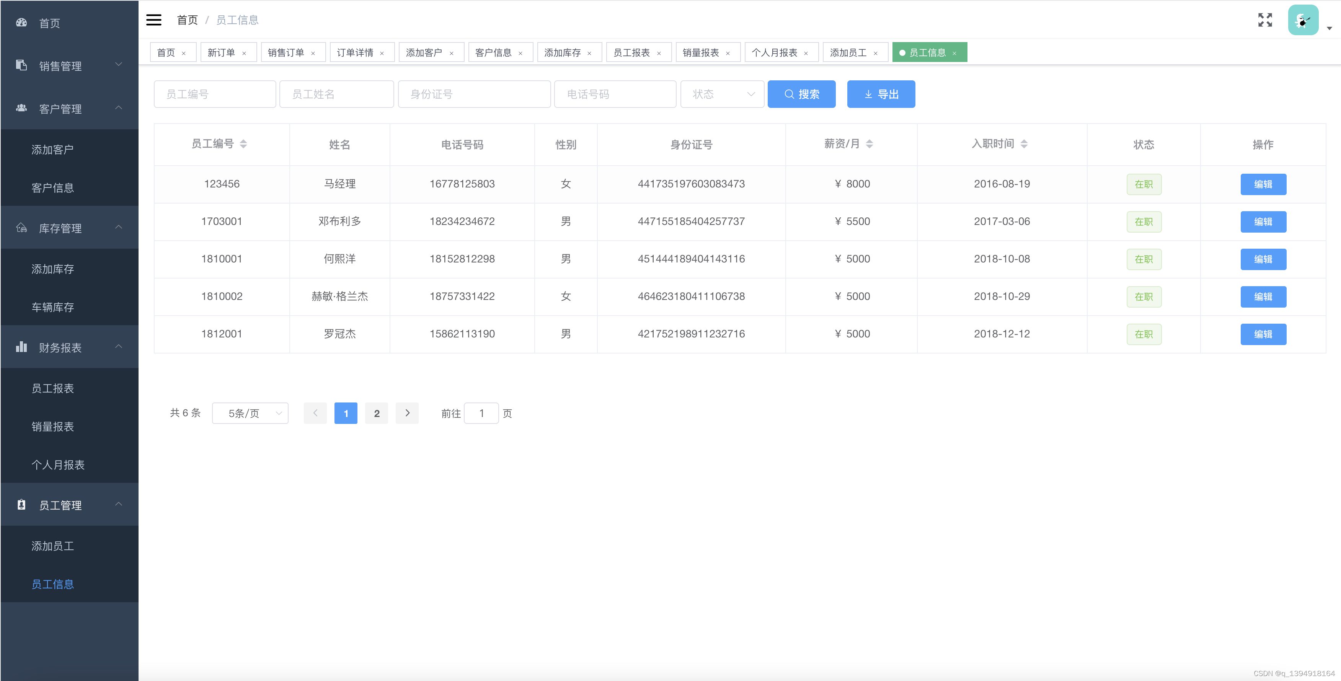Viewport: 1341px width, 681px height.
Task: Click the fullscreen toggle icon
Action: coord(1265,20)
